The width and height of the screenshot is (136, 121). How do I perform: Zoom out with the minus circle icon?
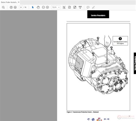[43, 7]
